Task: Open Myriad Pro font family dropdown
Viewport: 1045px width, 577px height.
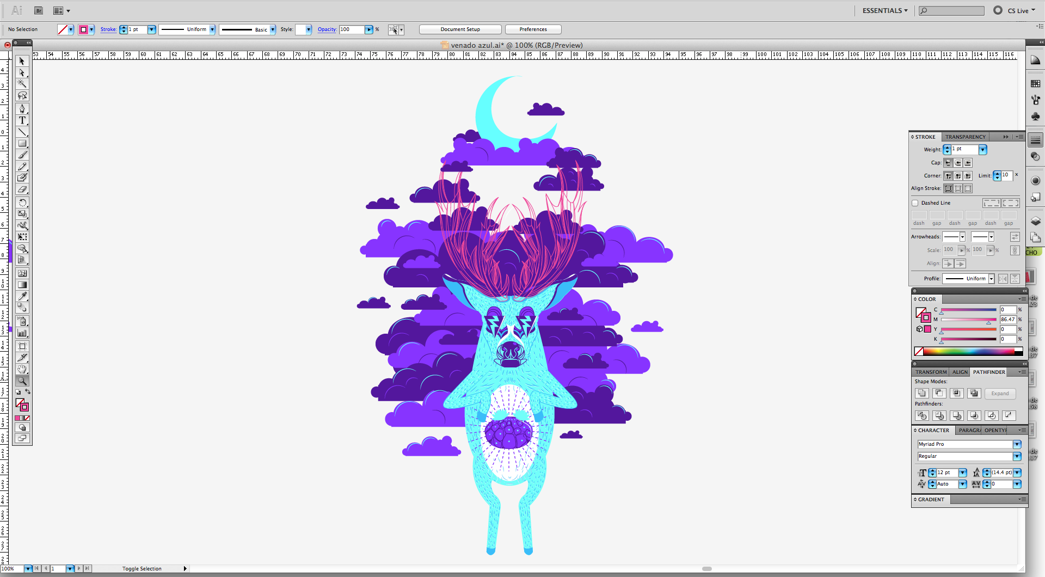Action: [x=1017, y=445]
